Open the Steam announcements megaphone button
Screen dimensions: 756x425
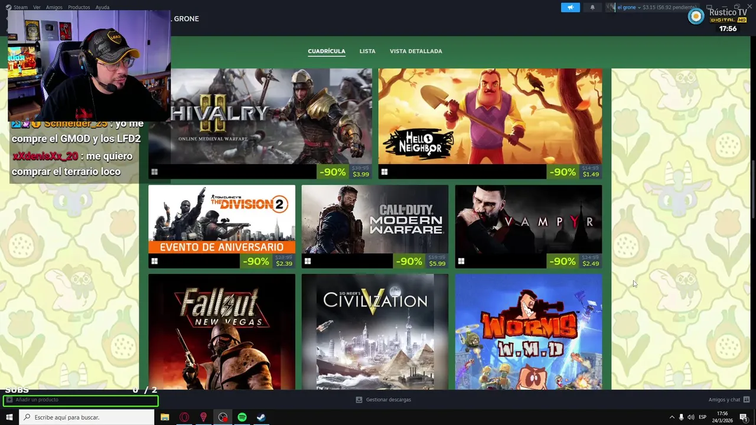coord(570,7)
